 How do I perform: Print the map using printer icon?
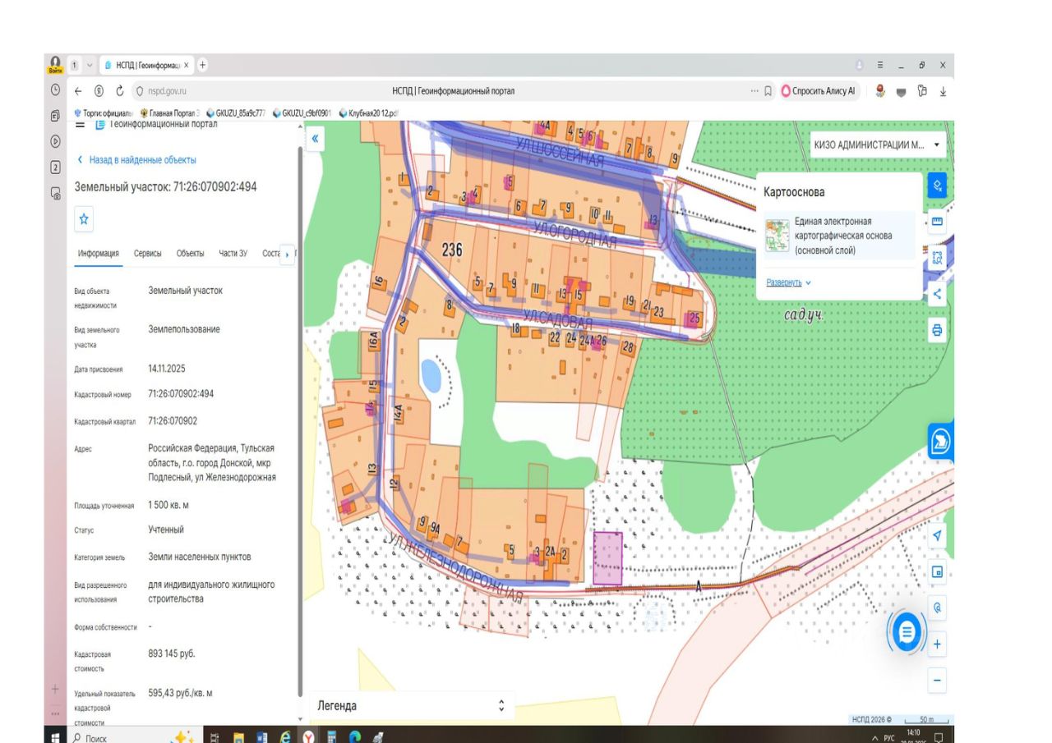point(938,331)
